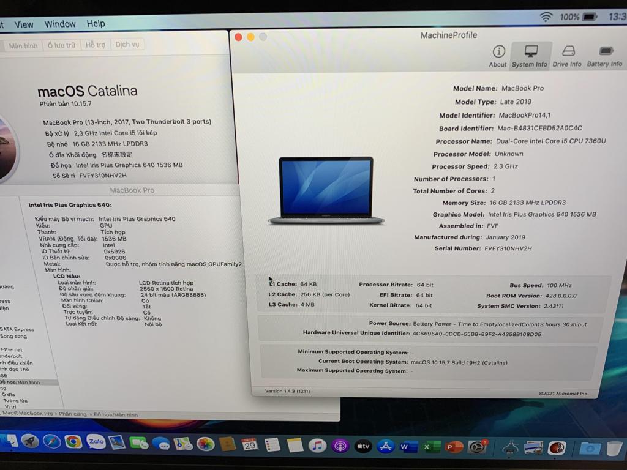Launch Safari from the dock

pyautogui.click(x=52, y=442)
